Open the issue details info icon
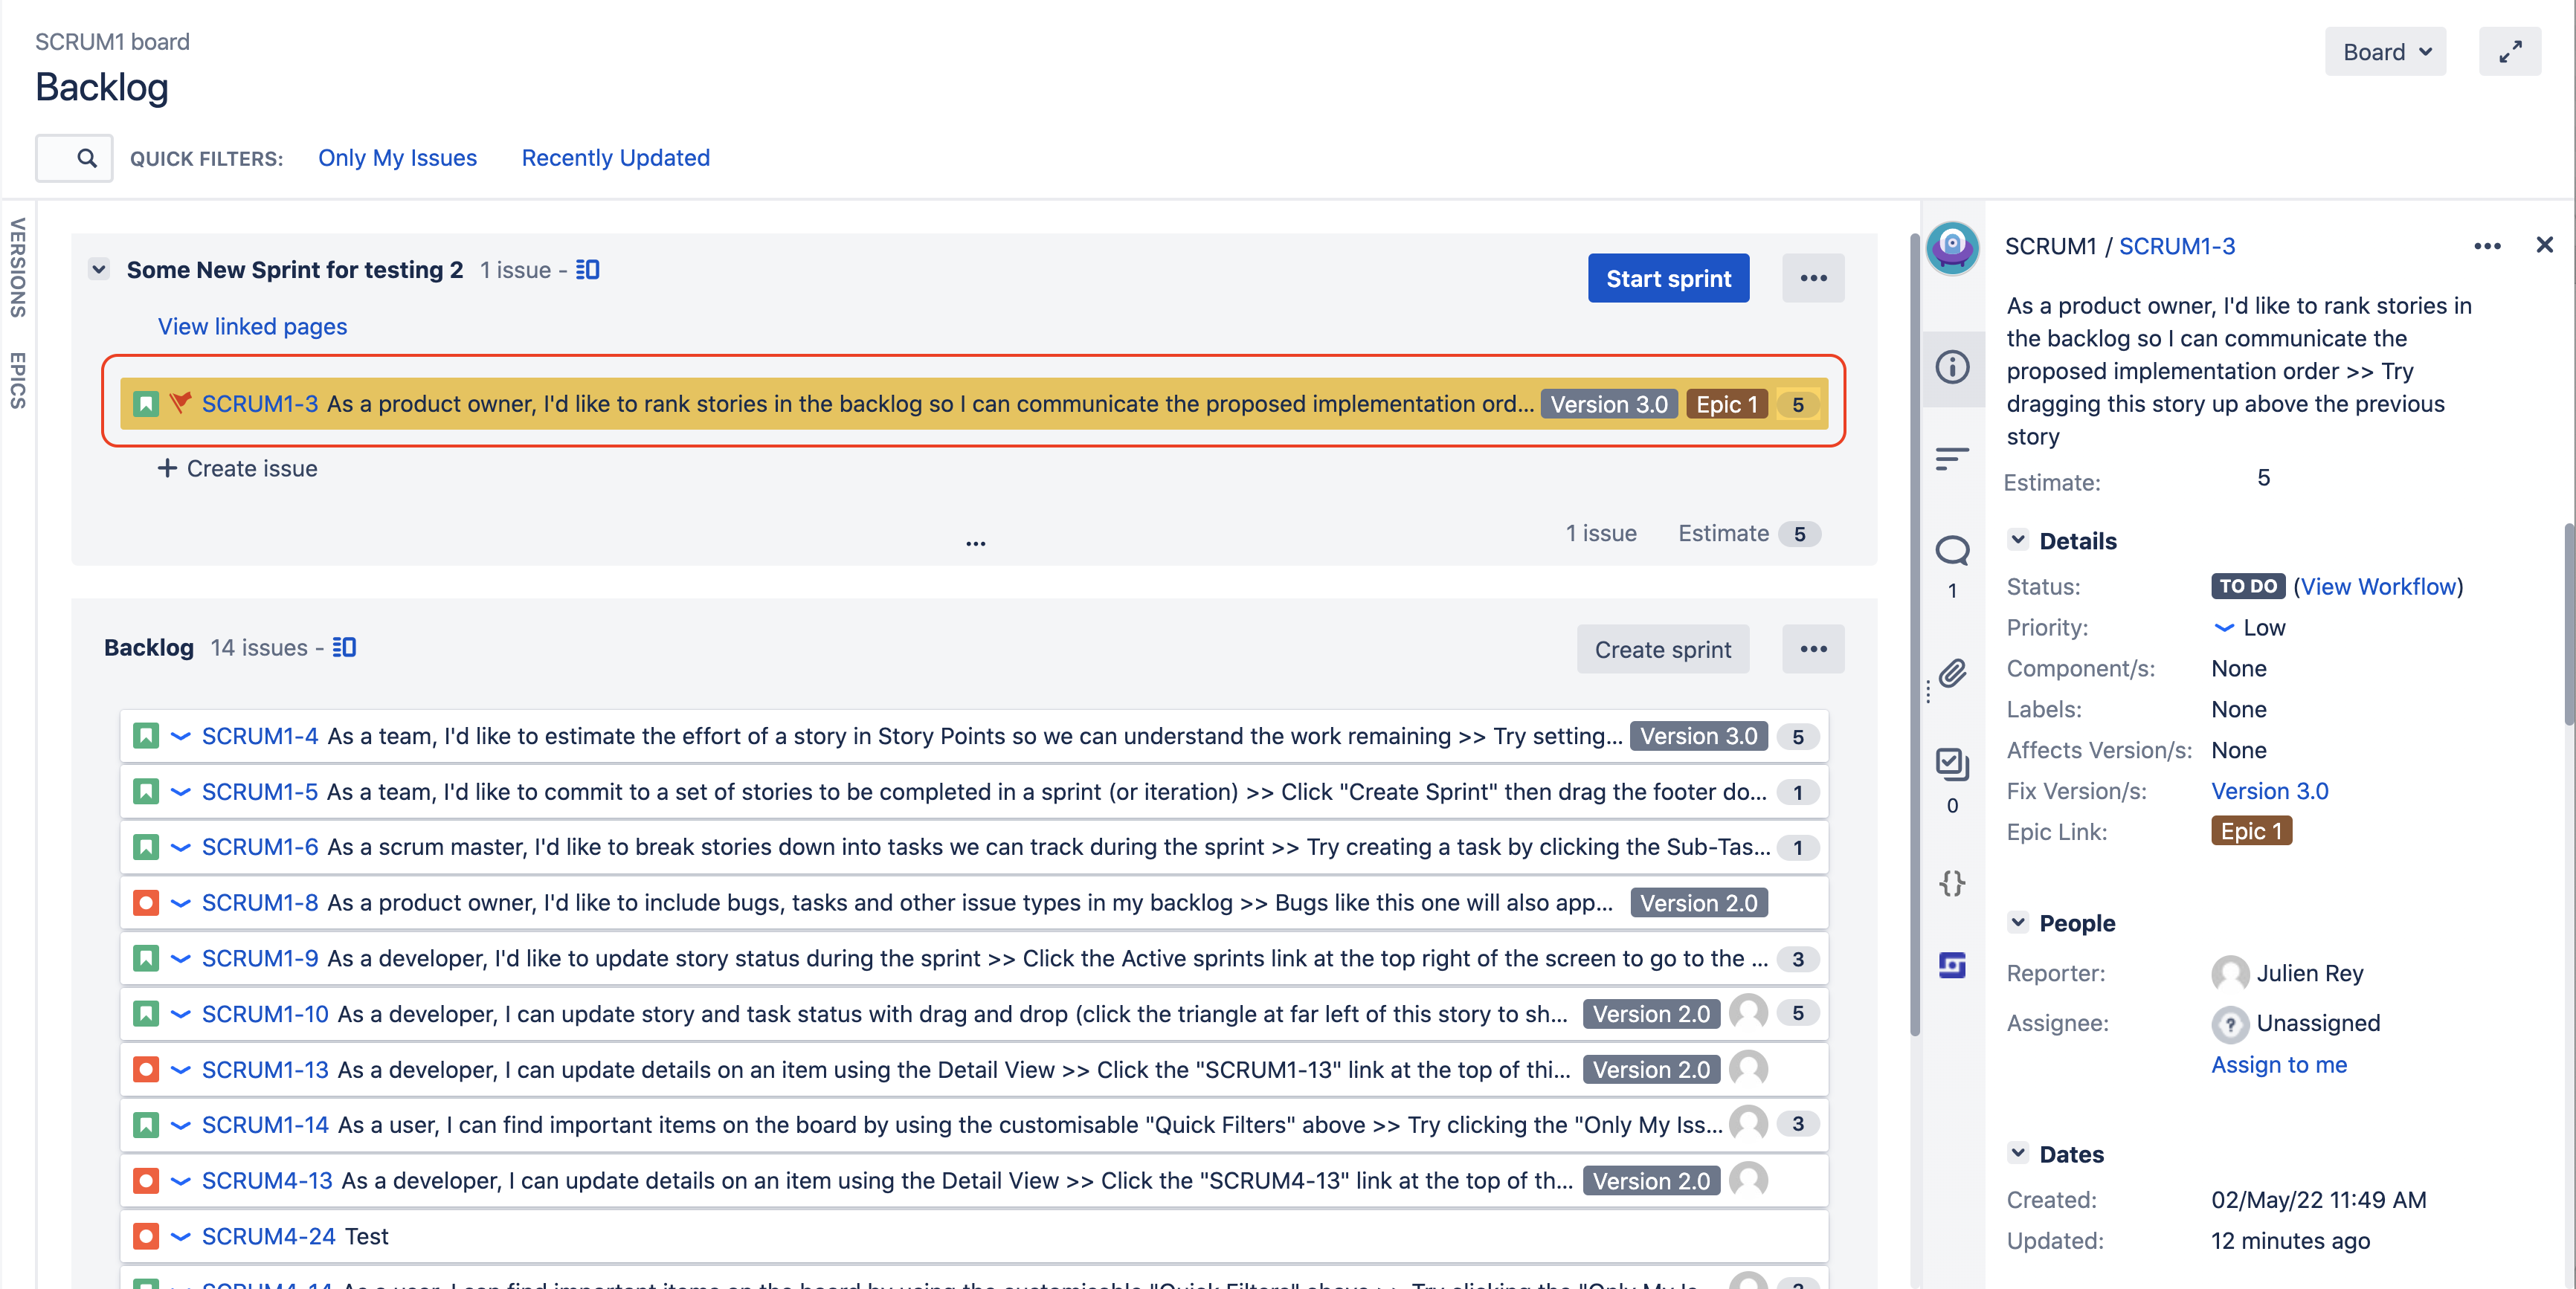This screenshot has height=1289, width=2576. pyautogui.click(x=1951, y=367)
